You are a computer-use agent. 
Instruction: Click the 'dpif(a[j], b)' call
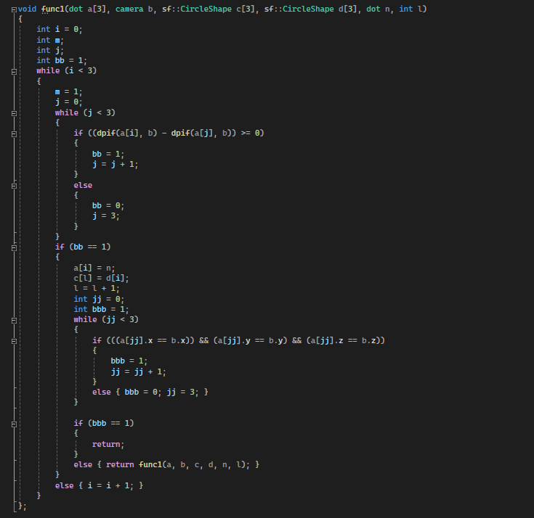201,133
